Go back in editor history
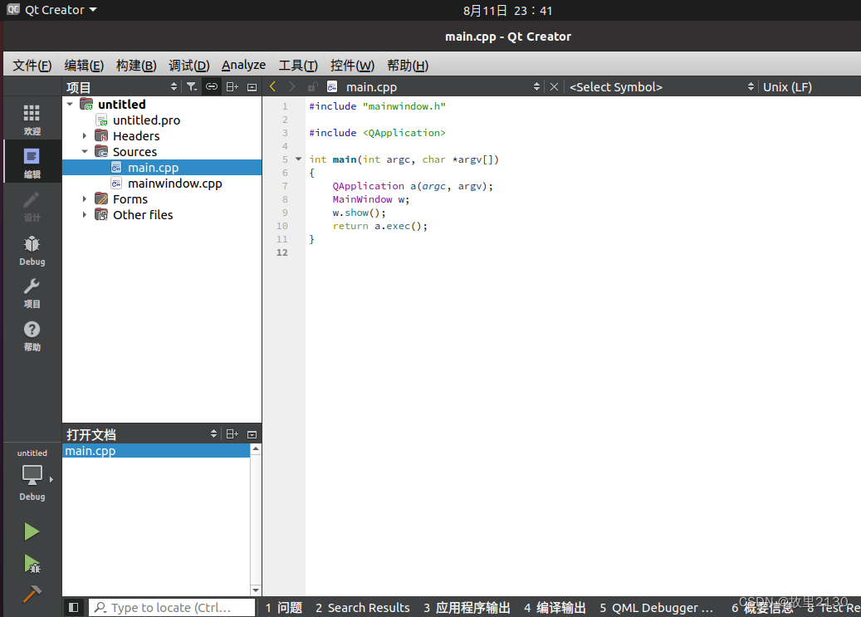Viewport: 861px width, 617px height. (x=273, y=87)
